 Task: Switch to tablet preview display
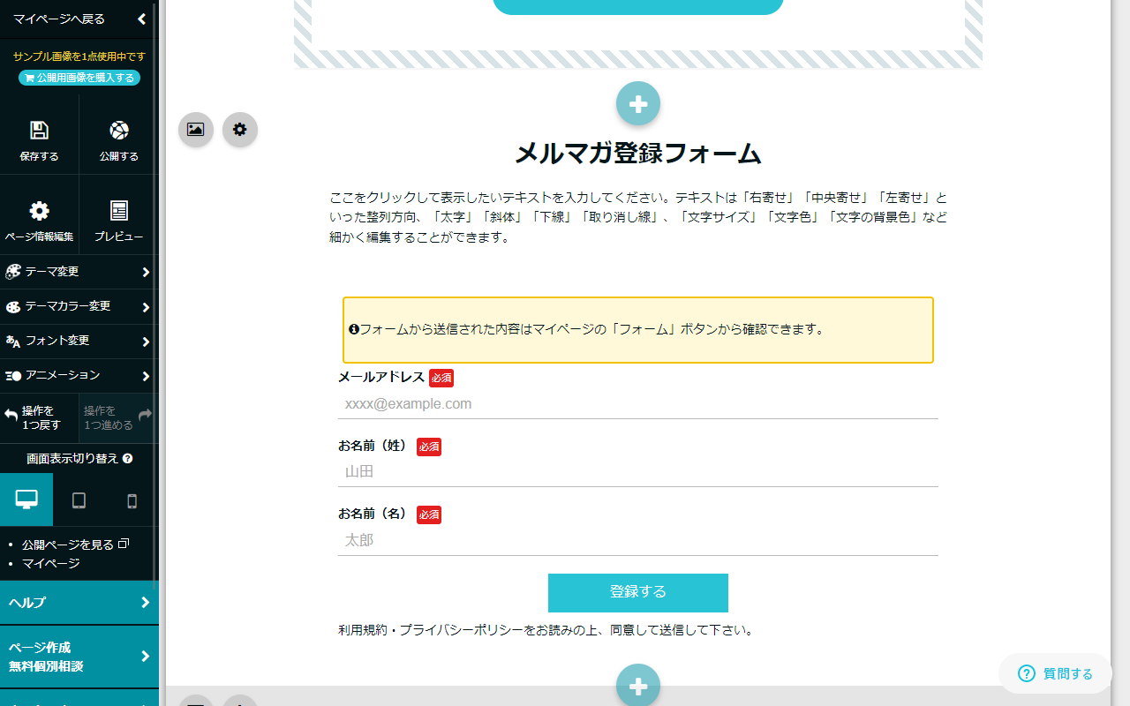click(79, 499)
